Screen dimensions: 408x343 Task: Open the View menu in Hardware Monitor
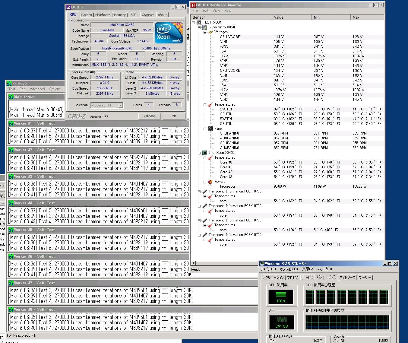[x=216, y=11]
